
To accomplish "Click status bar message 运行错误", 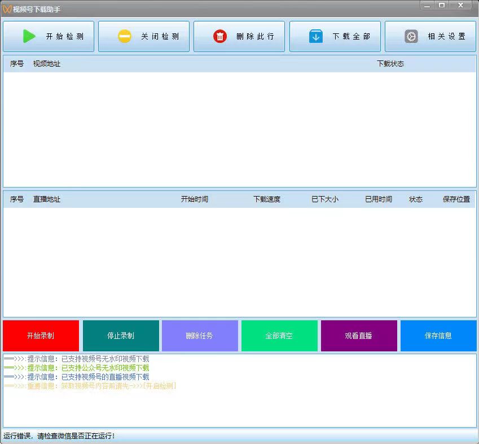I will (x=59, y=436).
